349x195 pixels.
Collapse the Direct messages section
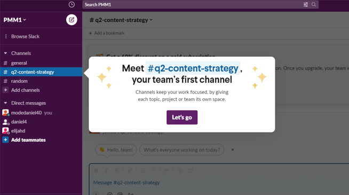pyautogui.click(x=5, y=103)
